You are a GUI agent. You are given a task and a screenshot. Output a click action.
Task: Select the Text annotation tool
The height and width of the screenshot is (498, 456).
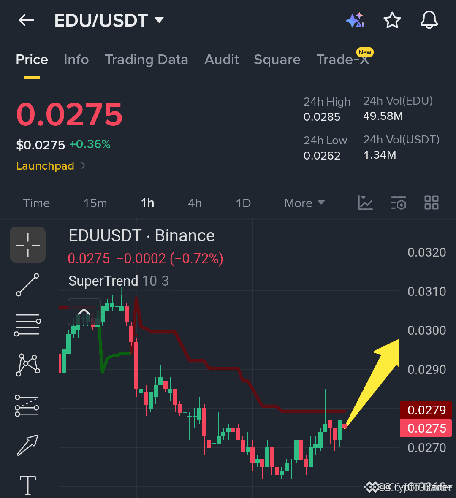28,485
